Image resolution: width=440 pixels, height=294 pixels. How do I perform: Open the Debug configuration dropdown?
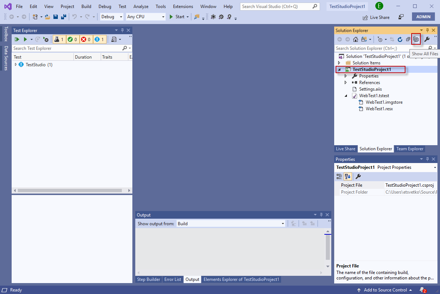(112, 17)
